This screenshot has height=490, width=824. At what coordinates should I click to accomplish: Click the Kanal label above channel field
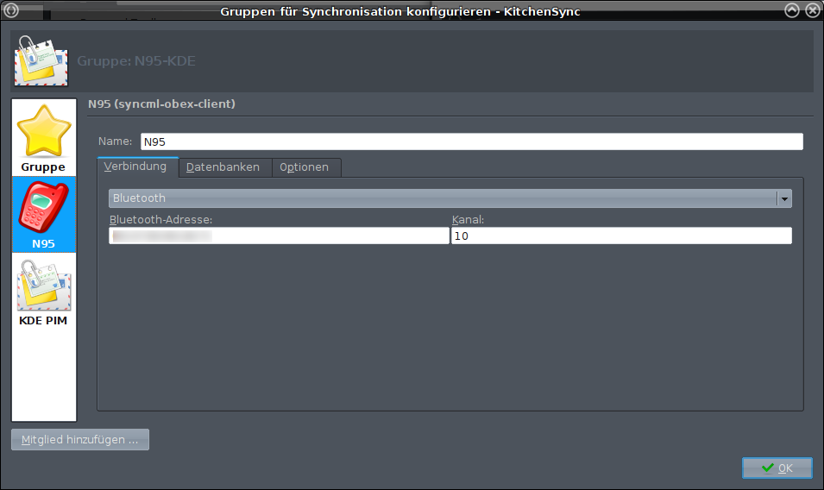coord(468,220)
